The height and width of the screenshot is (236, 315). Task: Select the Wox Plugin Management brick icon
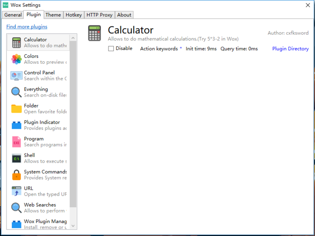(x=17, y=224)
